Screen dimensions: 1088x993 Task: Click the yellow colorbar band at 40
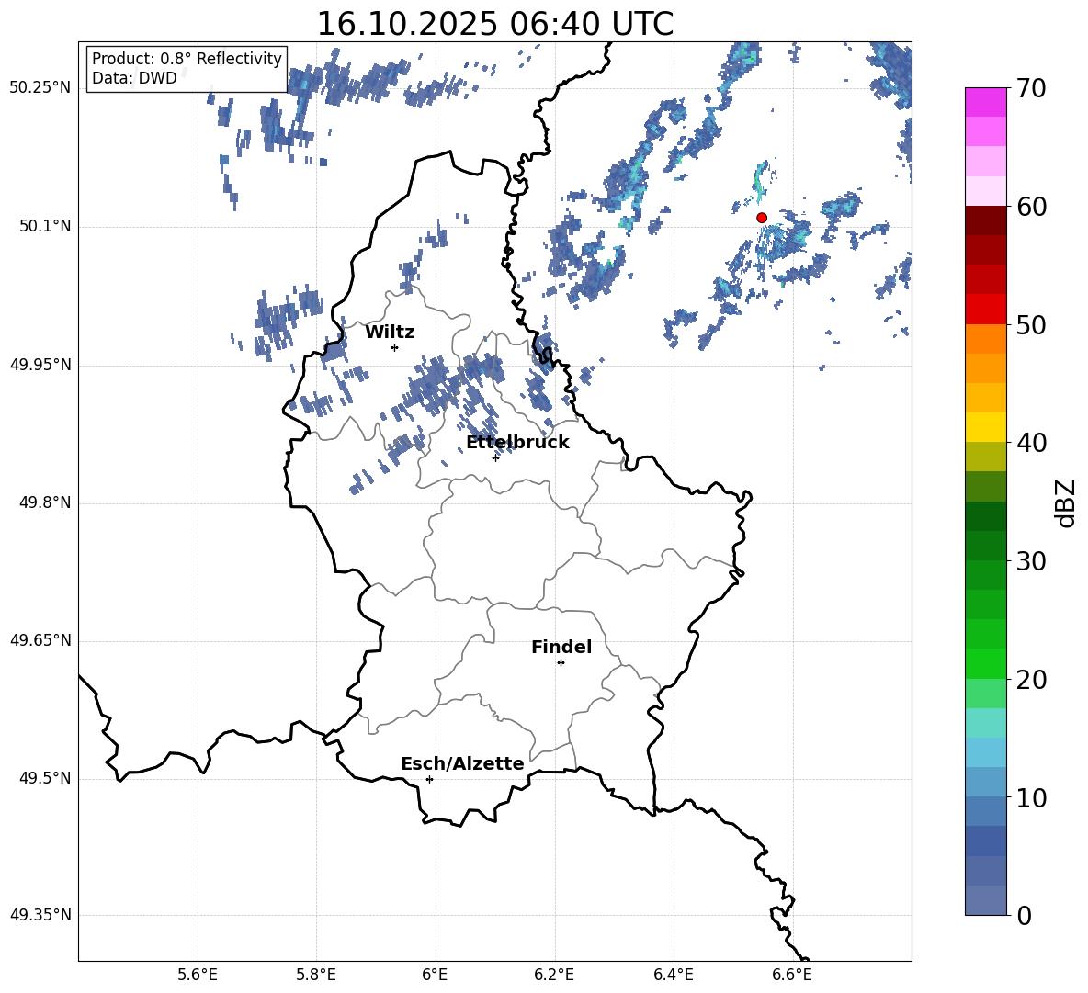(x=985, y=426)
